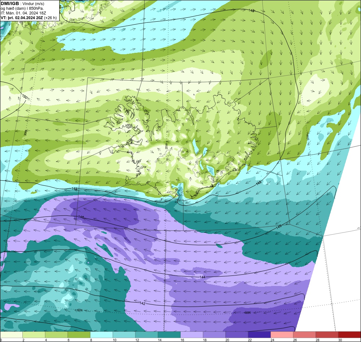Click the light cyan legend swatch between 8 and 10
The width and height of the screenshot is (361, 342).
[x=101, y=335]
